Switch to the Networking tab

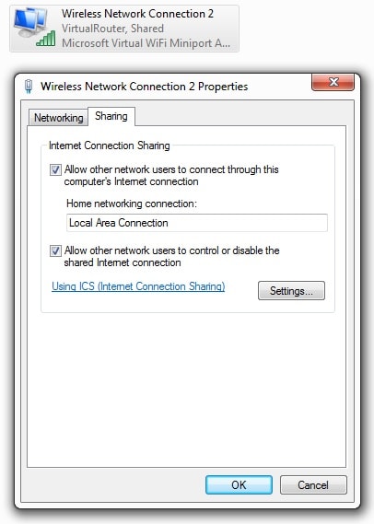[x=58, y=118]
